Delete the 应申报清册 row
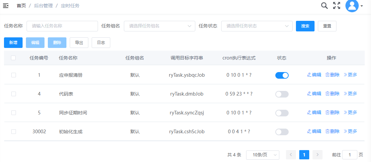Screen dimensions: 371x162 [x=332, y=75]
